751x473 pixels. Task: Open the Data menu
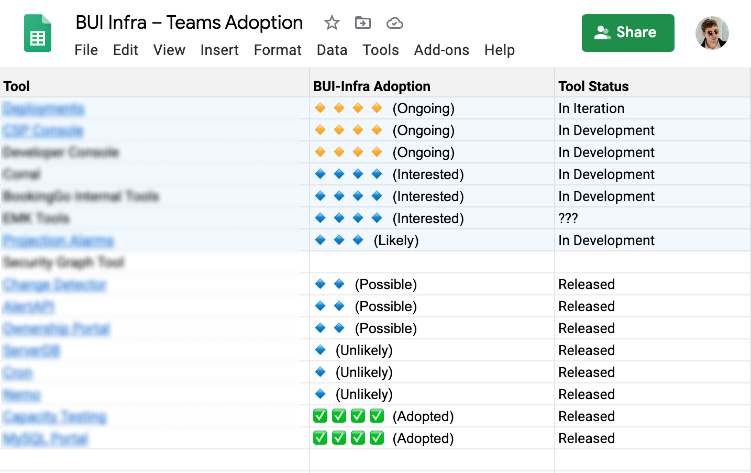pos(332,50)
